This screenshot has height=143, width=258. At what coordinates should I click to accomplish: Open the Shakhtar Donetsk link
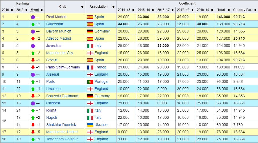61,125
